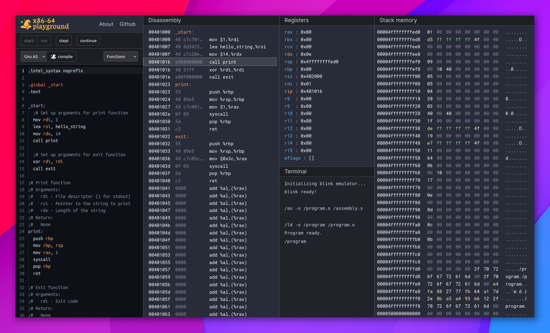Screen dimensions: 550x333
Task: Expand the chevron next to Gnu AS
Action: pos(43,56)
